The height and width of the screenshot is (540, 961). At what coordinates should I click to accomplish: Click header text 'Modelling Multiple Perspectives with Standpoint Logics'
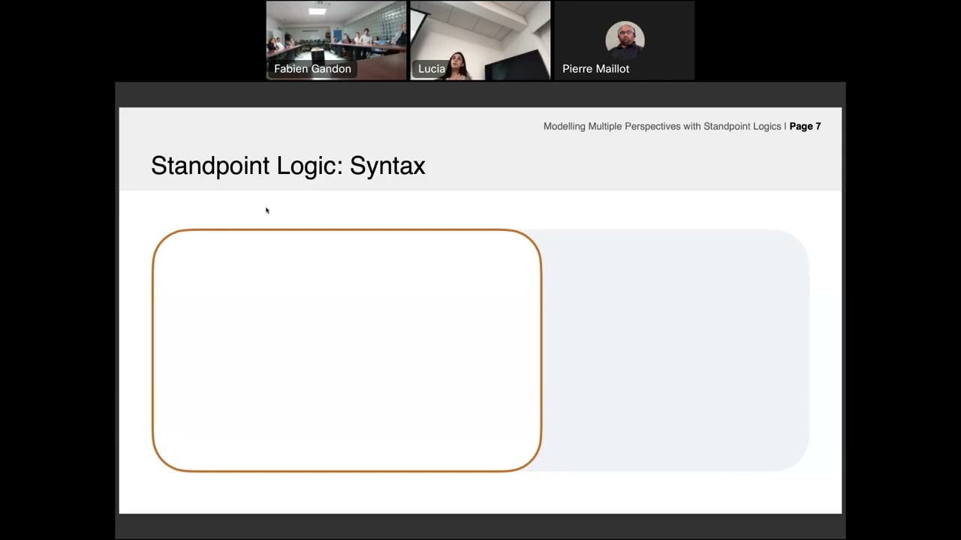pyautogui.click(x=662, y=127)
